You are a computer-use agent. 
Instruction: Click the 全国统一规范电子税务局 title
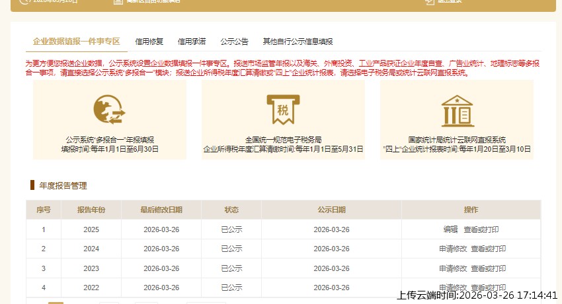point(283,140)
